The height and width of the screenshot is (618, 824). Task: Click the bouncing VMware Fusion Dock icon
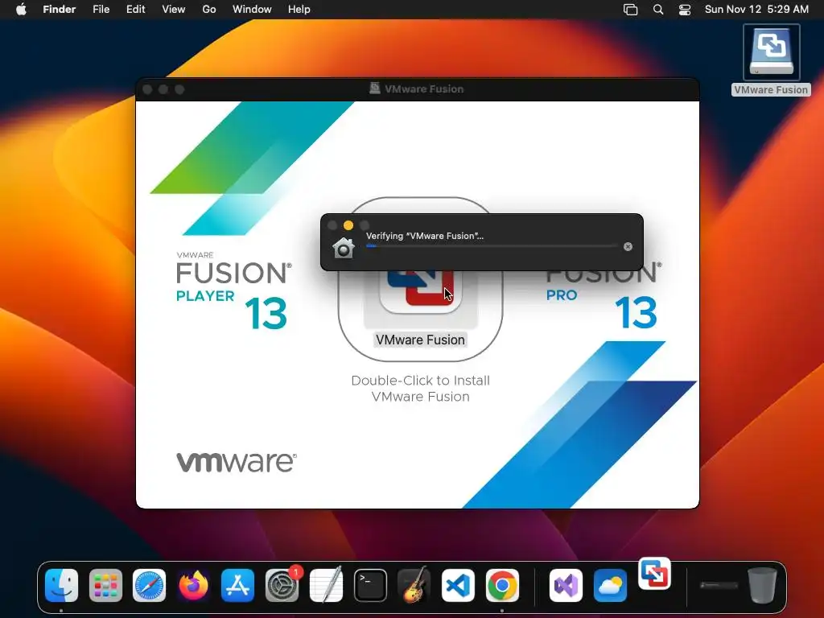point(654,573)
